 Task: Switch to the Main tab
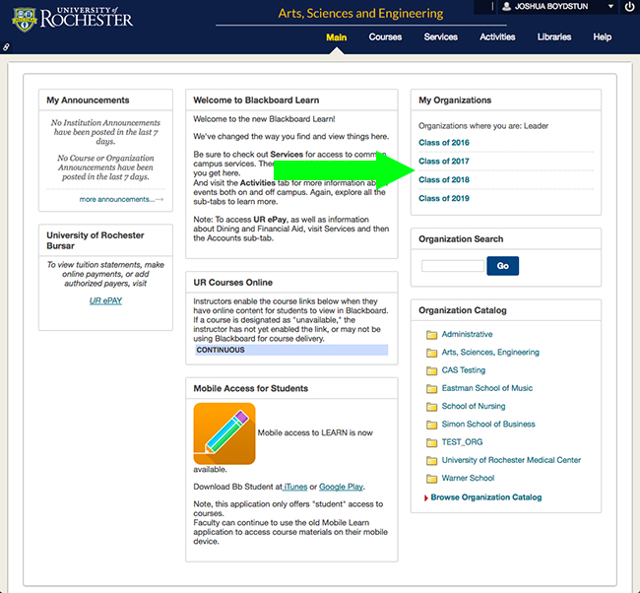click(337, 37)
